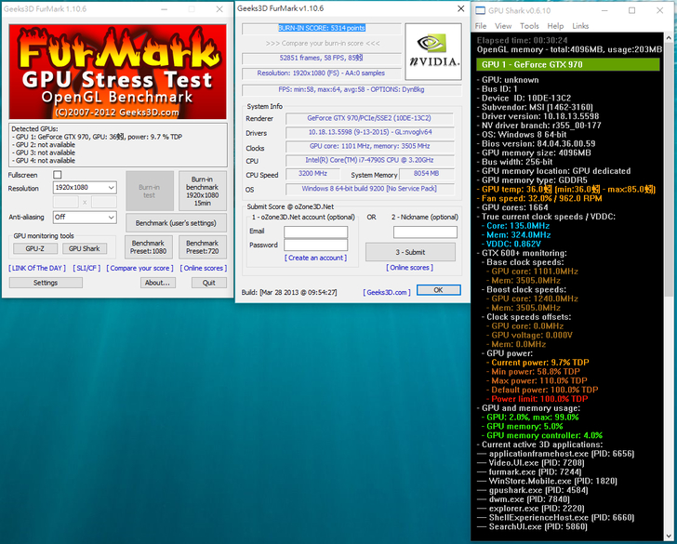Launch the GPU-Z monitoring tool
The height and width of the screenshot is (544, 677).
(34, 248)
